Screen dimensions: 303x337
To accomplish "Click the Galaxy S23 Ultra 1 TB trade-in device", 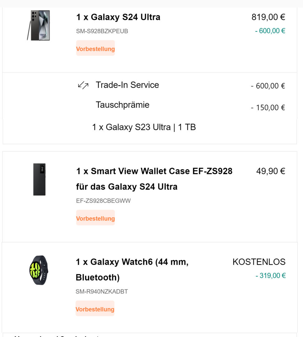I will [144, 127].
